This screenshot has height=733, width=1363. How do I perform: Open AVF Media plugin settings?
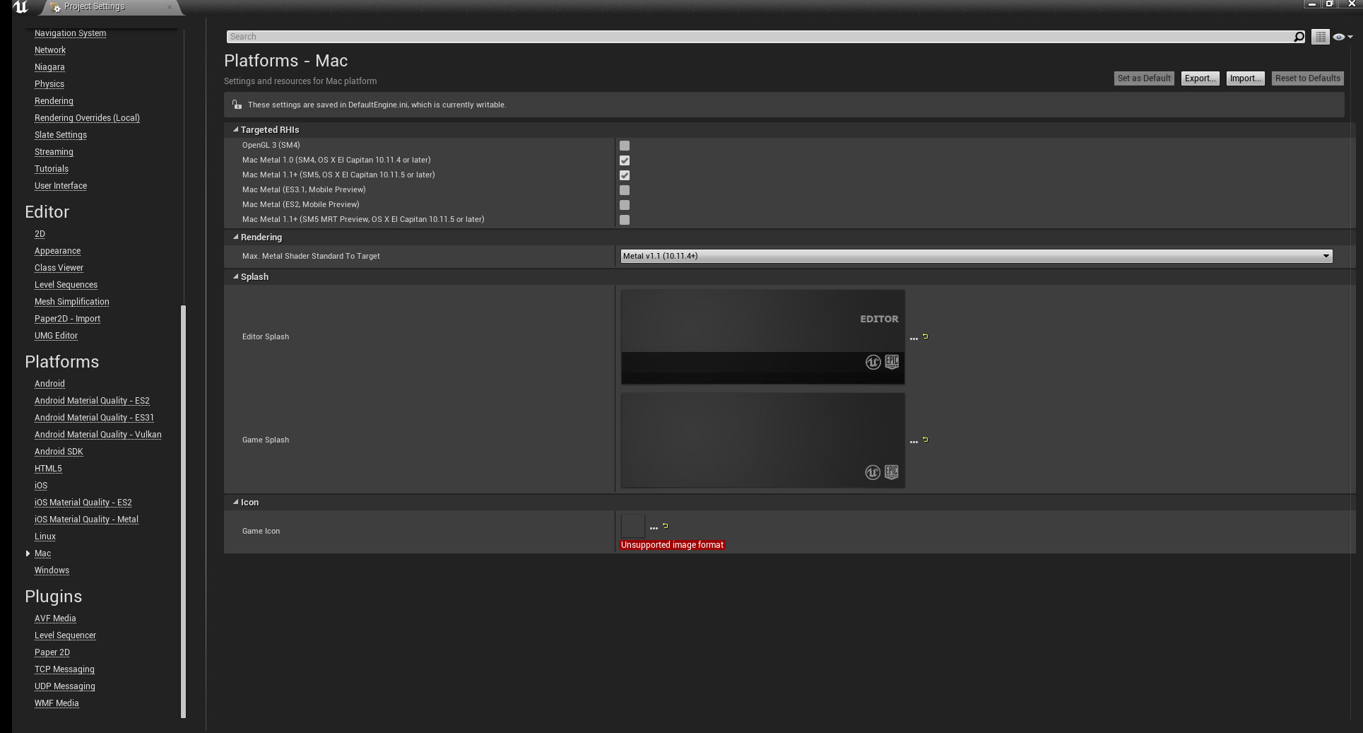55,618
